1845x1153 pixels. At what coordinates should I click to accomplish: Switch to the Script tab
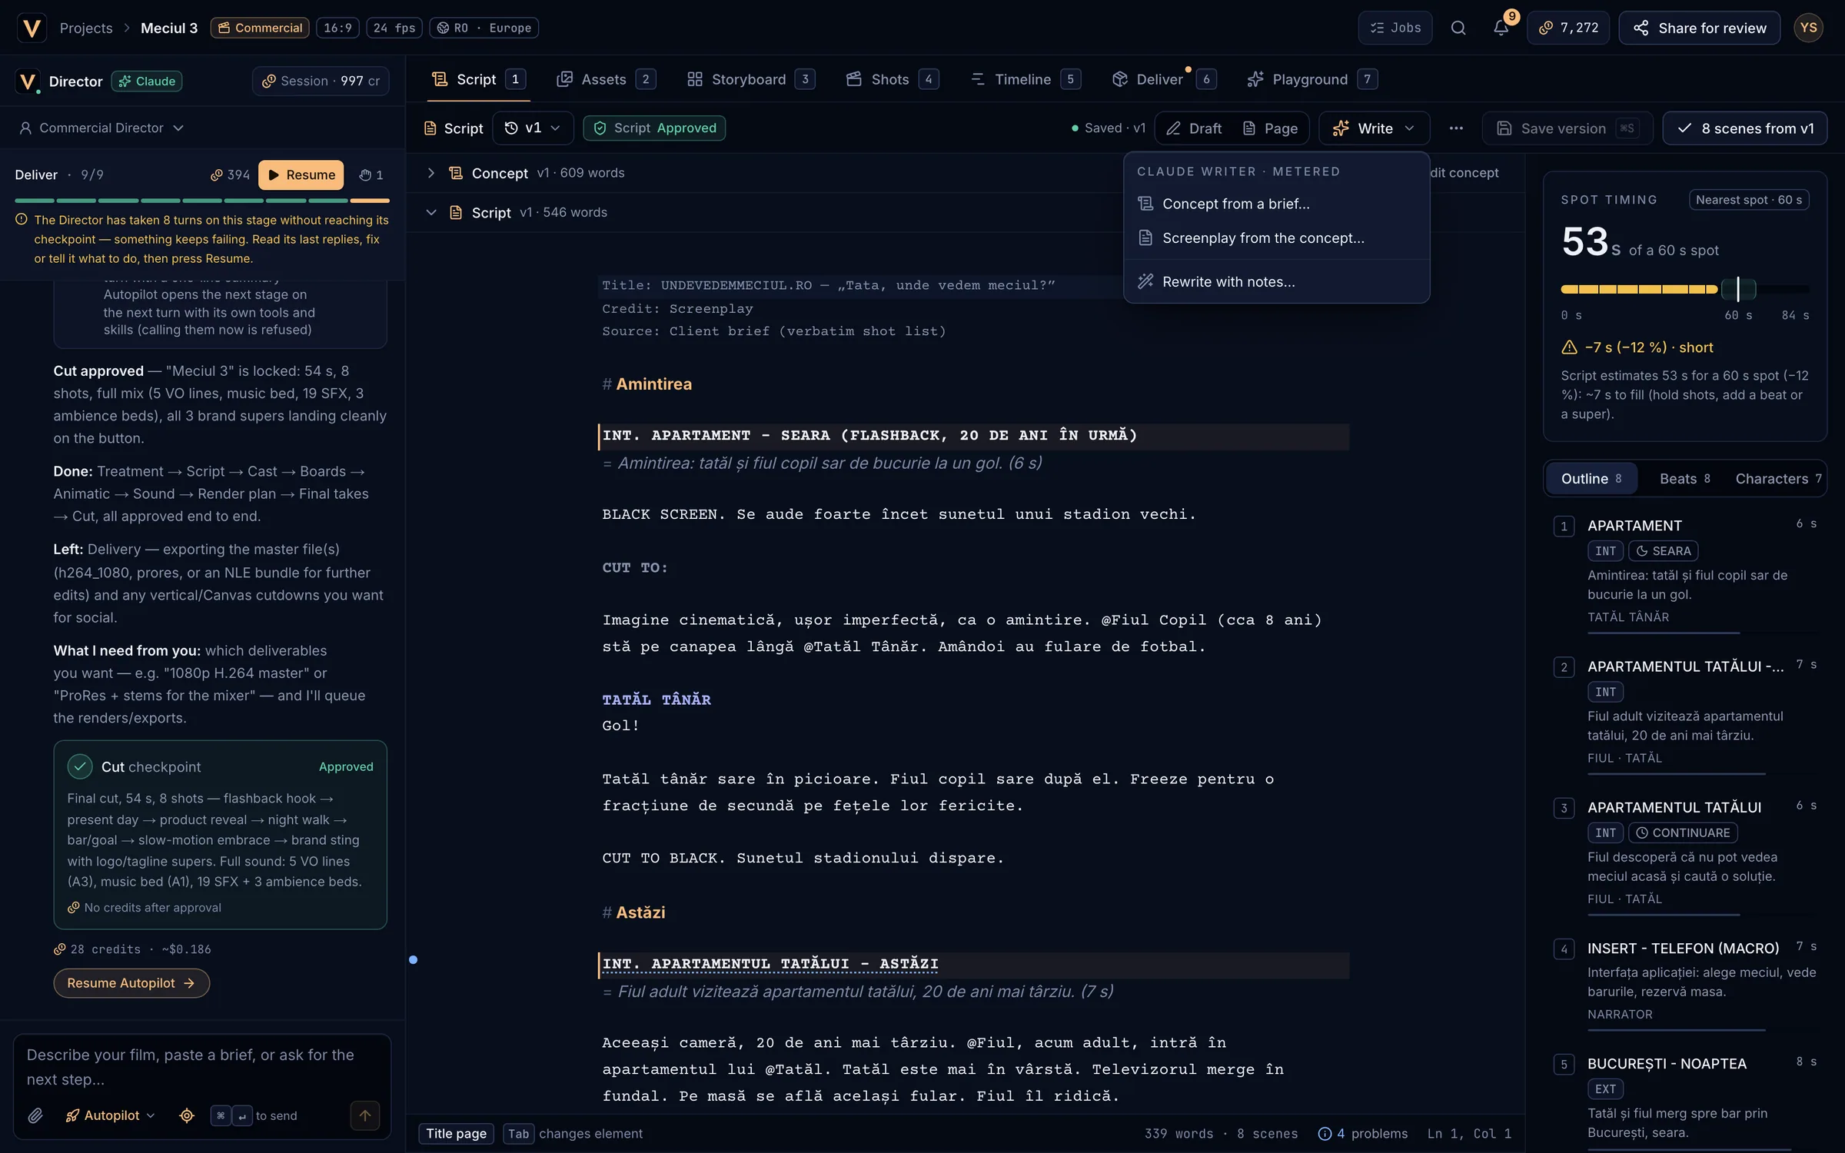point(478,79)
